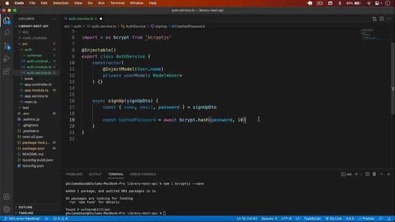Open tsconfig.json file

(x=33, y=166)
